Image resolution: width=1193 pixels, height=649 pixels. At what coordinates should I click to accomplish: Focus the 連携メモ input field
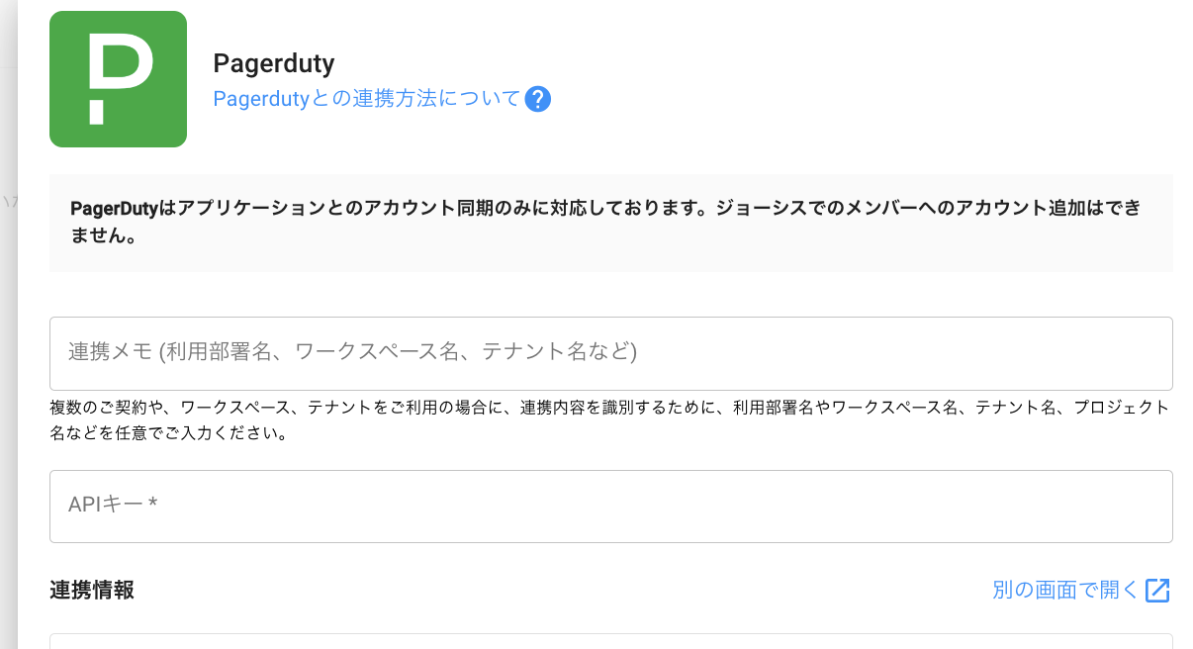pos(610,353)
